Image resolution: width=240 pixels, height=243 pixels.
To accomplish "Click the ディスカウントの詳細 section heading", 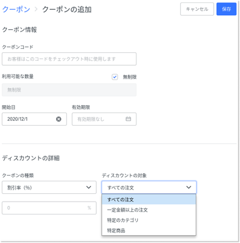I will pyautogui.click(x=30, y=158).
